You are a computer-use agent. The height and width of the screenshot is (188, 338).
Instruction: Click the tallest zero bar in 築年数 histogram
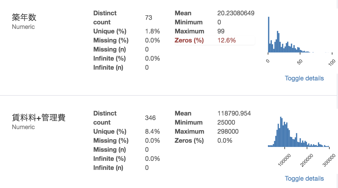pyautogui.click(x=268, y=35)
